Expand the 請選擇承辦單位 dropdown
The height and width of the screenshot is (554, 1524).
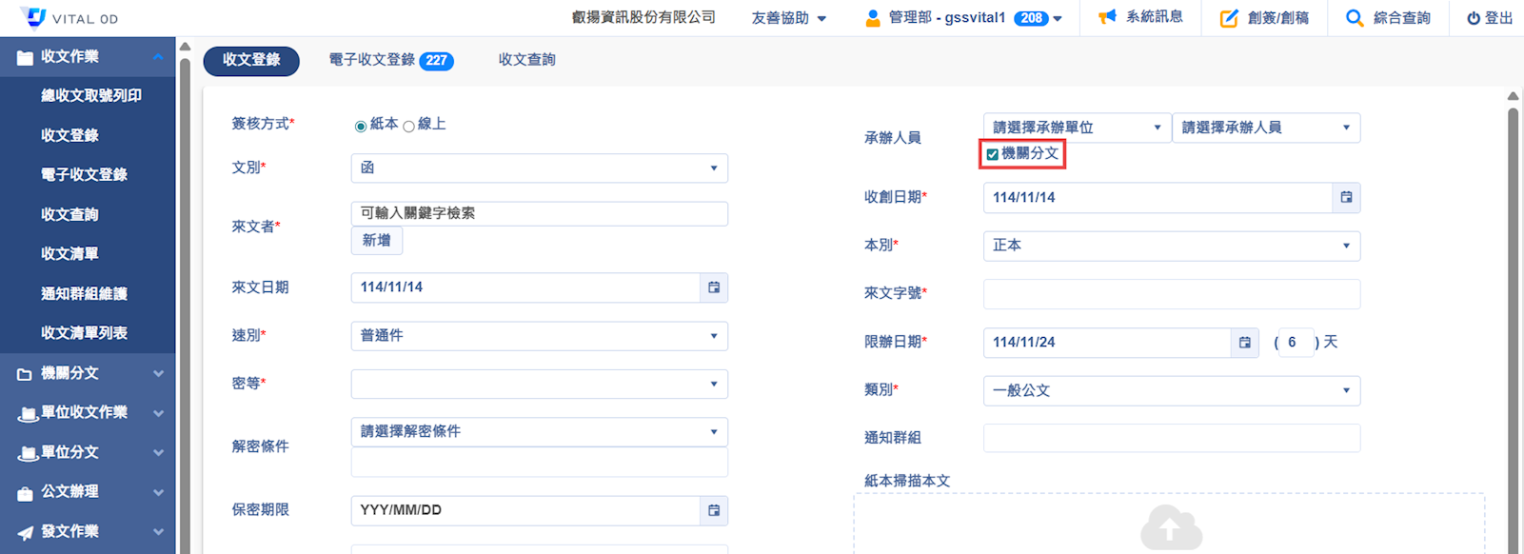[1076, 128]
